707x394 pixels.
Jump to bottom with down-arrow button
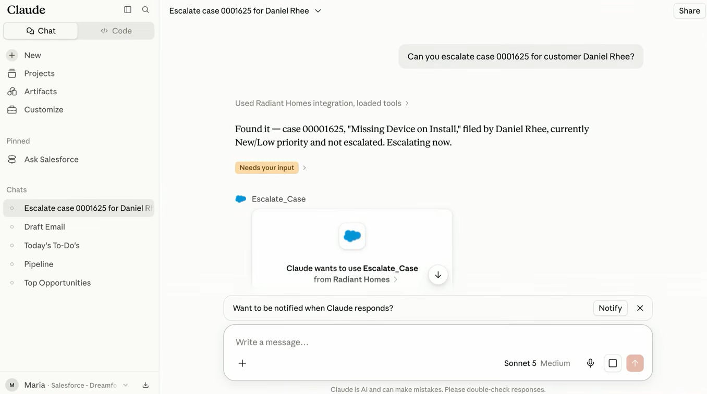click(x=438, y=275)
